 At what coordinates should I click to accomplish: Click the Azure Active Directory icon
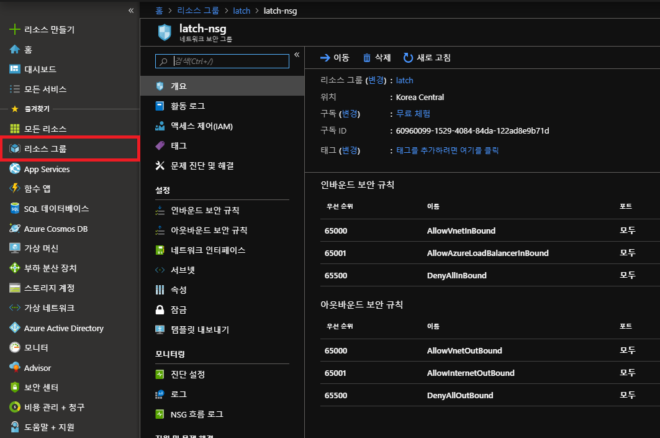(15, 327)
